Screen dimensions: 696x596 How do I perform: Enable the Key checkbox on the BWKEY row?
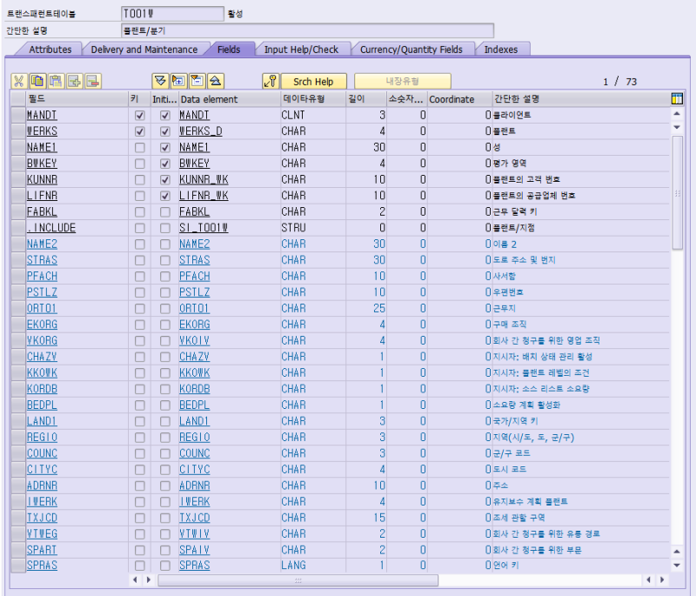point(139,164)
